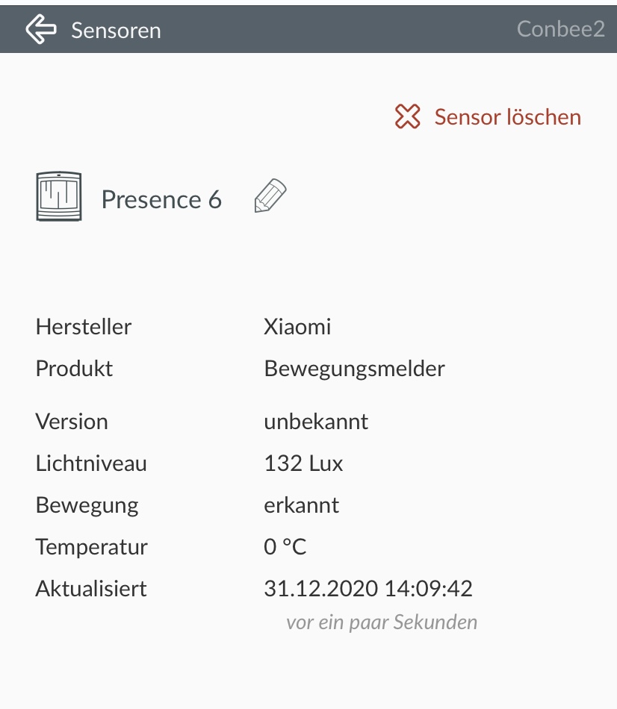Click the vor ein paar Sekunden text
Screen dimensions: 617x709
point(381,622)
